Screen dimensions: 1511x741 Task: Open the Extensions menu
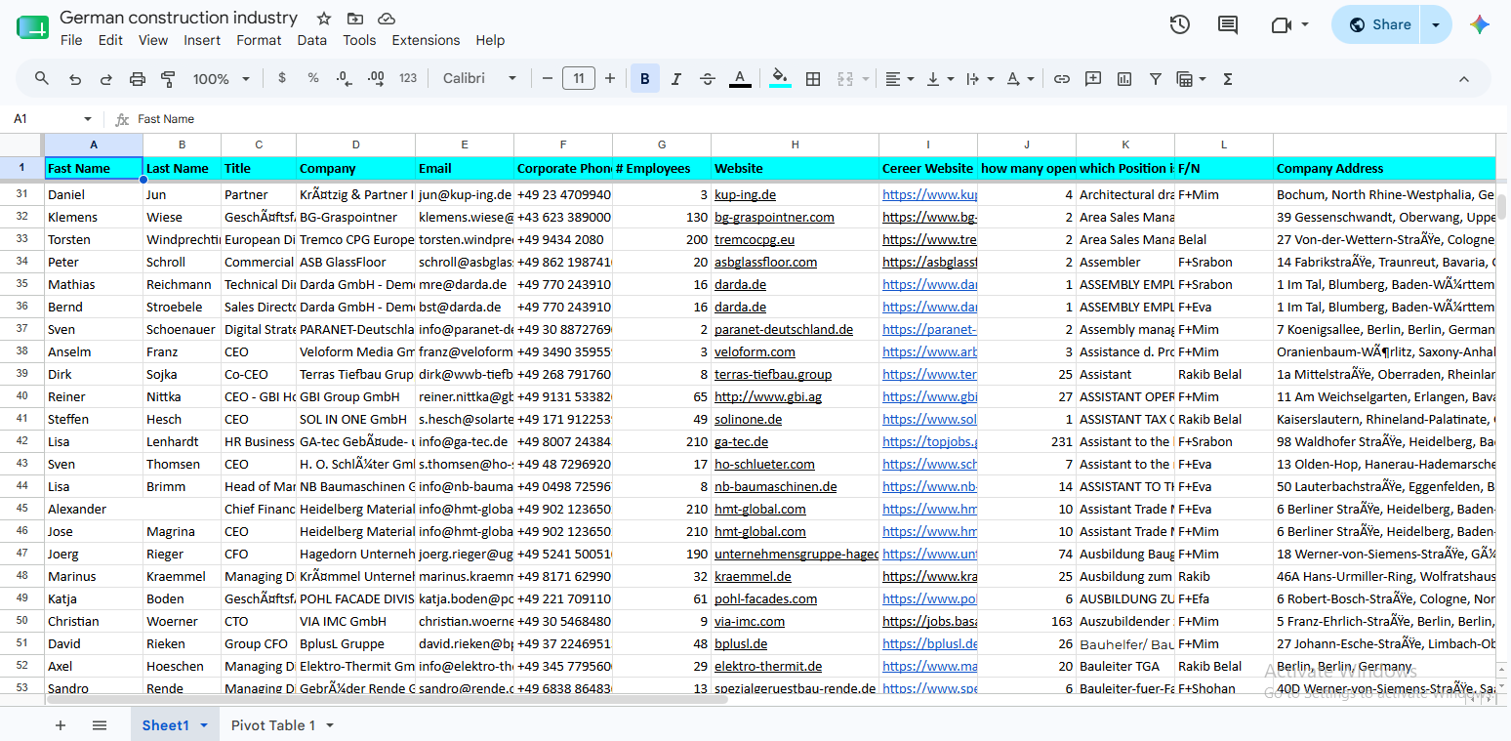pyautogui.click(x=426, y=40)
